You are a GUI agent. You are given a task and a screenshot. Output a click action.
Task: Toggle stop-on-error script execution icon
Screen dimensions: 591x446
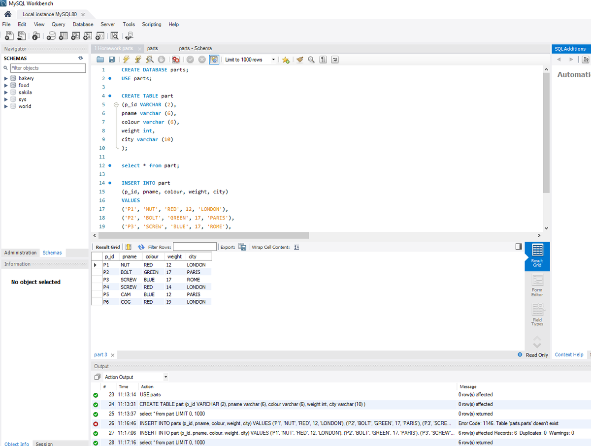176,60
